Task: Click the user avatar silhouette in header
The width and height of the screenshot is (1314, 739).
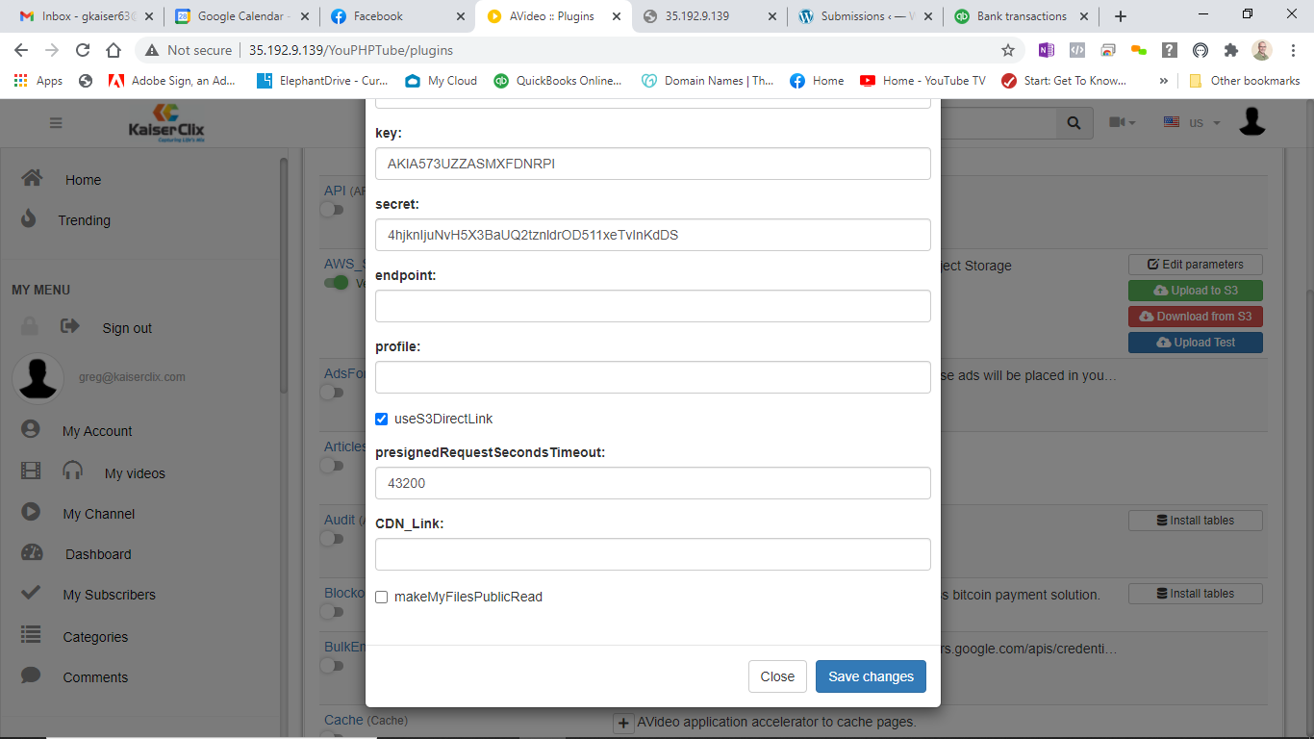Action: pyautogui.click(x=1251, y=121)
